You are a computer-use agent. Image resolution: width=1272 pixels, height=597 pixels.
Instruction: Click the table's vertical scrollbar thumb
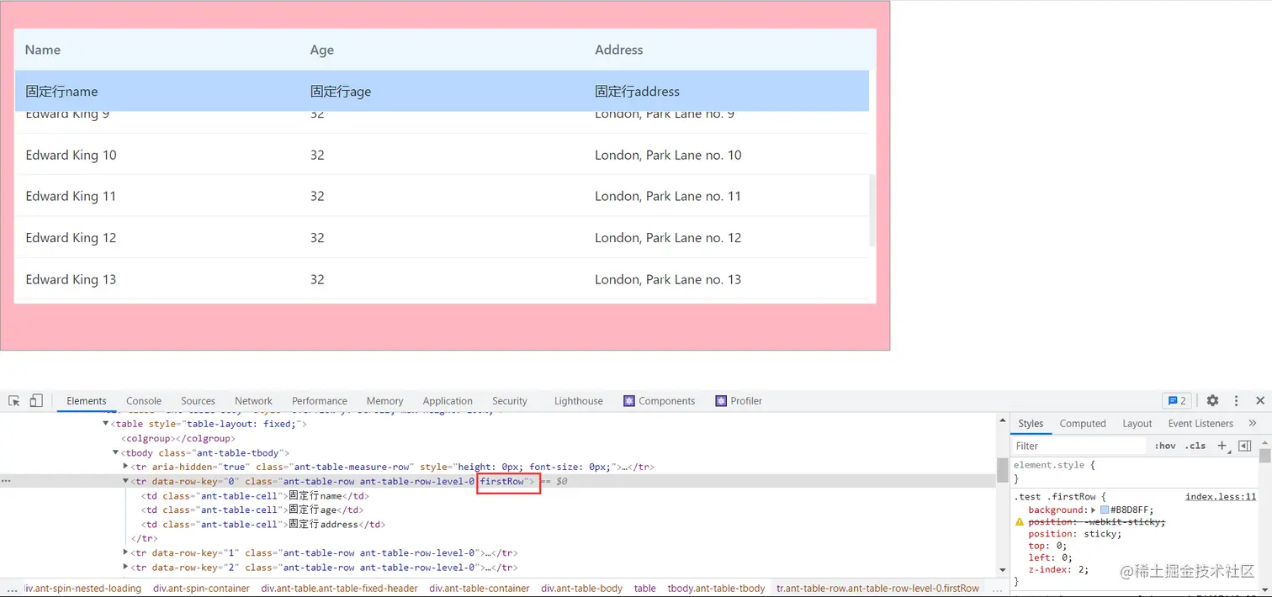(872, 210)
